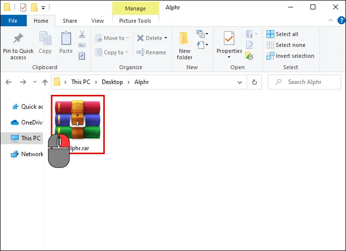Screen dimensions: 346x251
Task: Expand breadcrumb arrow after Desktop
Action: point(129,83)
